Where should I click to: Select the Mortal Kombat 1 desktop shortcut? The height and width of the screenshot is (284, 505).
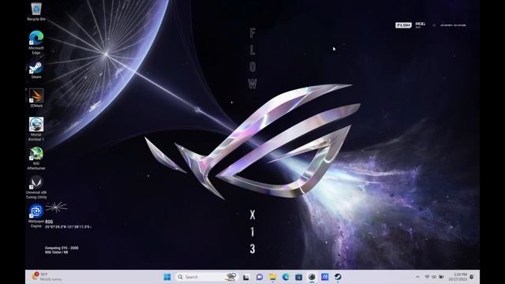(x=36, y=129)
